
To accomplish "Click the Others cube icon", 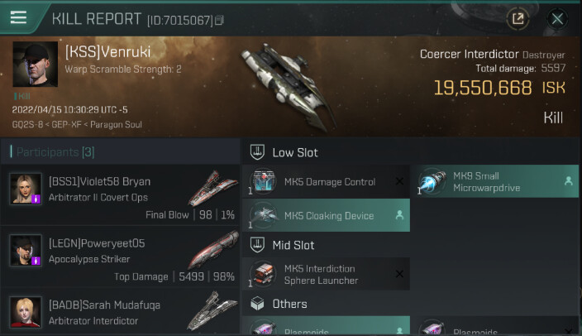I will (257, 304).
